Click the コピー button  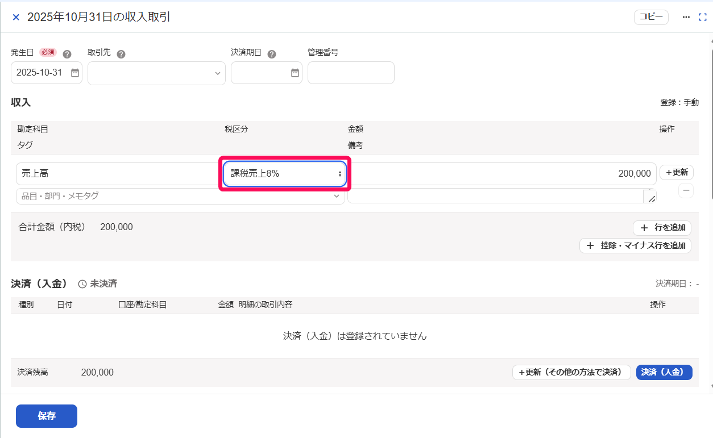click(x=651, y=17)
